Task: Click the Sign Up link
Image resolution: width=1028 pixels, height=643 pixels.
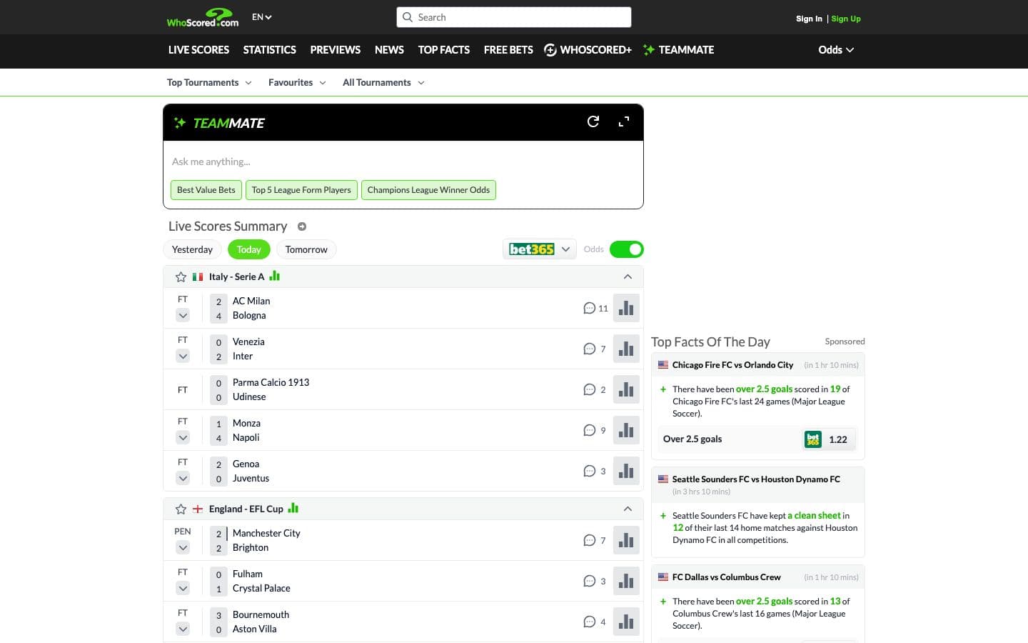Action: pos(846,19)
